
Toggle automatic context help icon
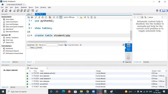pos(145,17)
